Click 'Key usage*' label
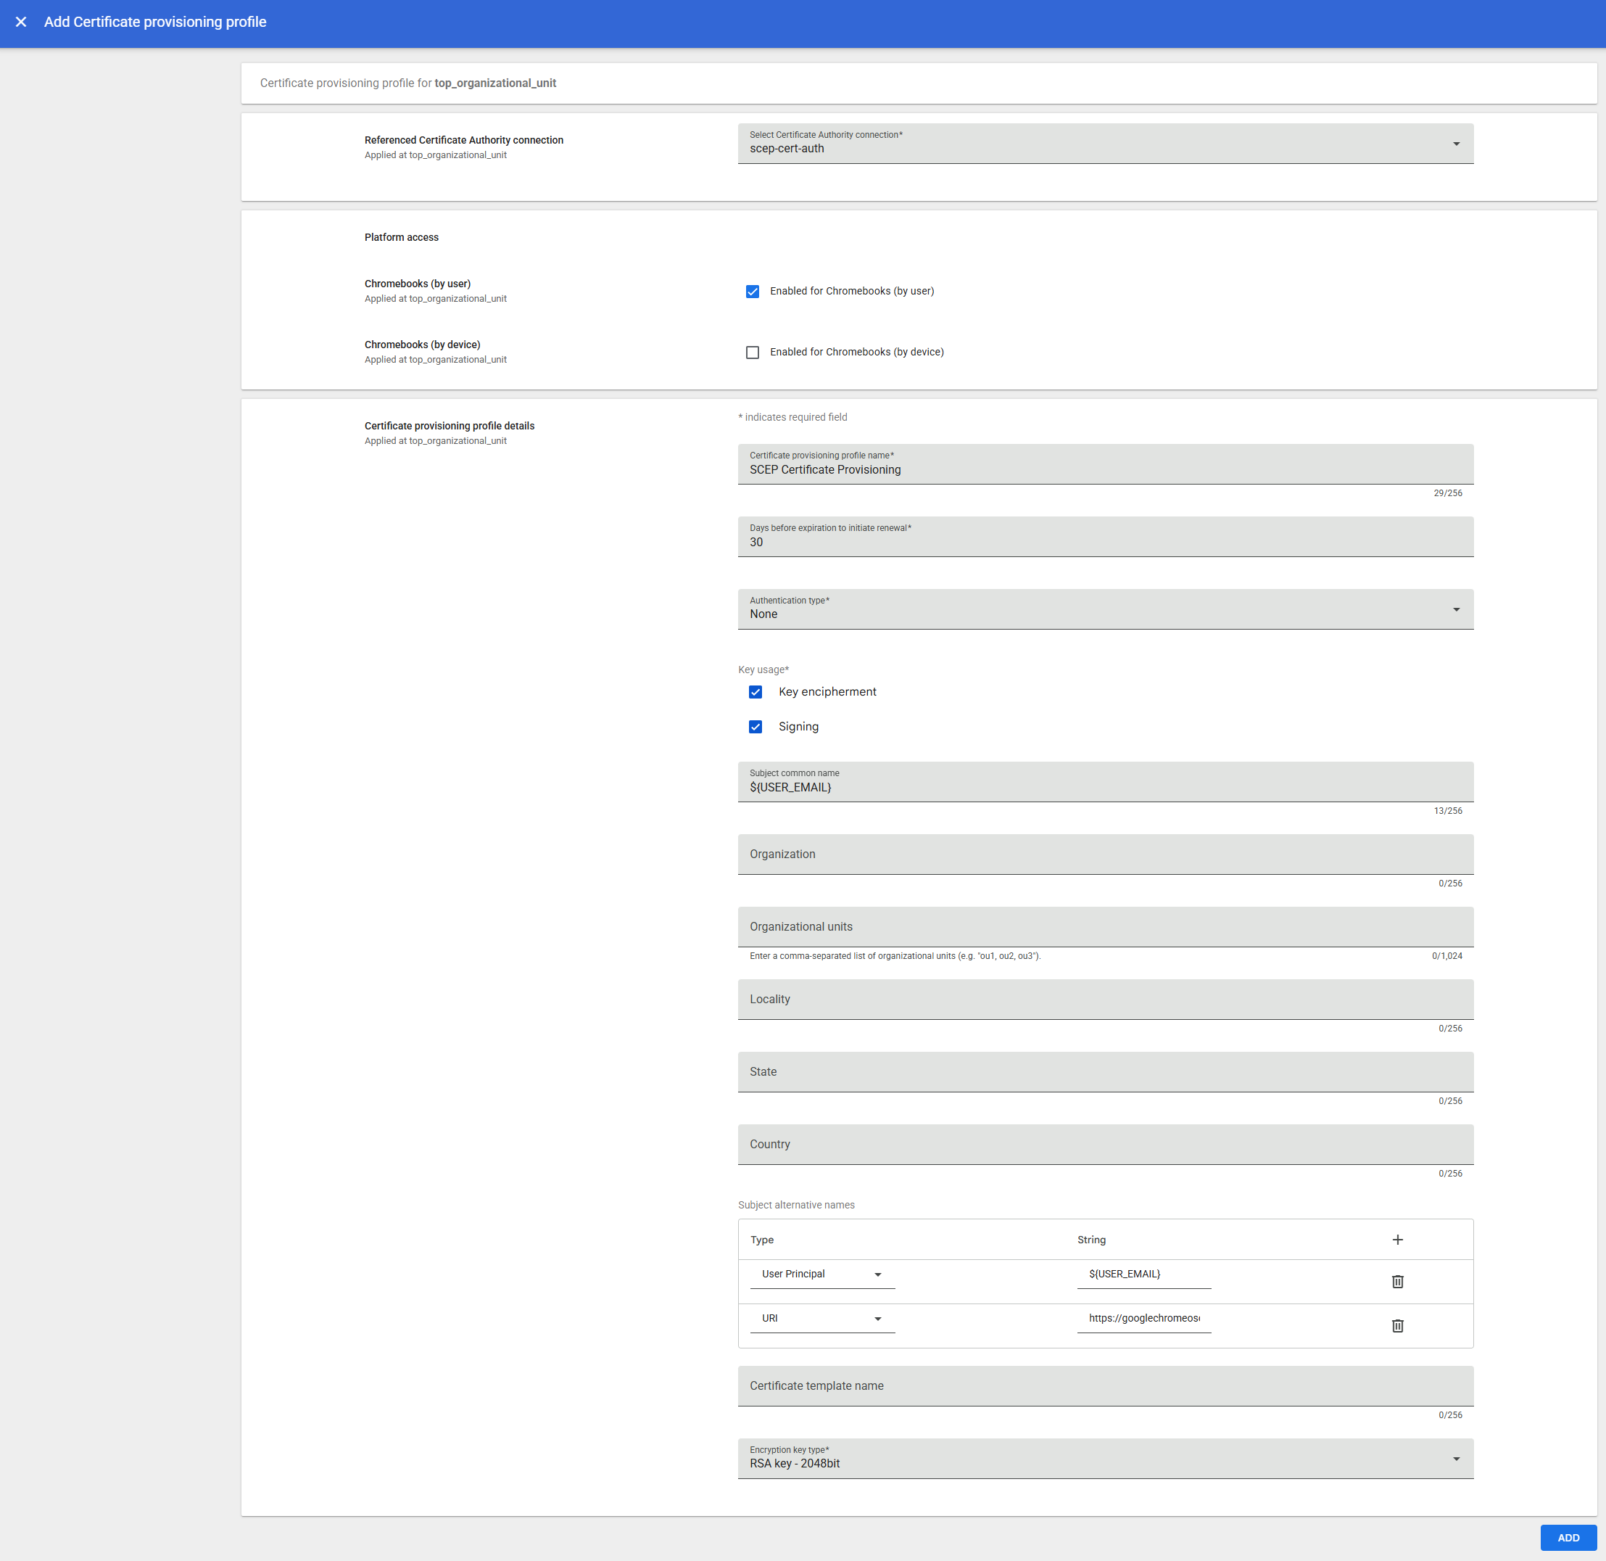This screenshot has height=1561, width=1606. (x=763, y=670)
